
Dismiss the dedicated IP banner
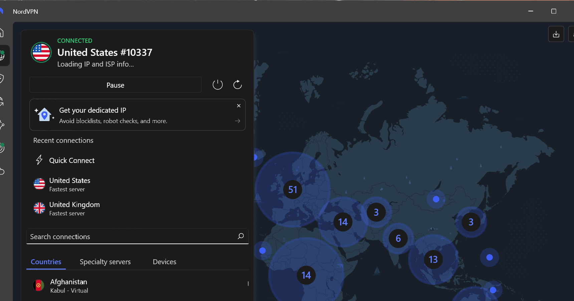pos(239,106)
